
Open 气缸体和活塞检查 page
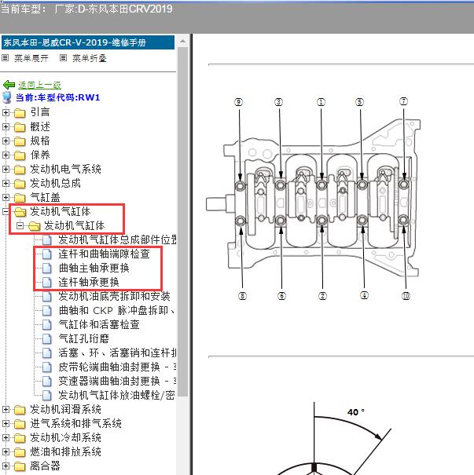99,325
